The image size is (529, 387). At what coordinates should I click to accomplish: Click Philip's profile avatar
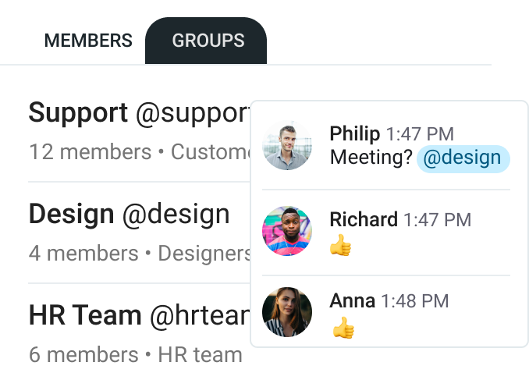tap(287, 146)
